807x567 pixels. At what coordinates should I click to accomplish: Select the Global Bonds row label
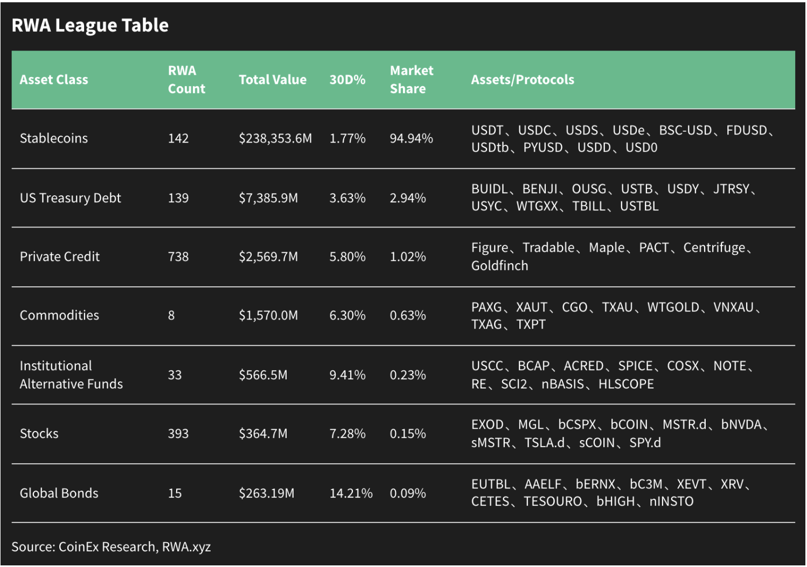pyautogui.click(x=59, y=493)
